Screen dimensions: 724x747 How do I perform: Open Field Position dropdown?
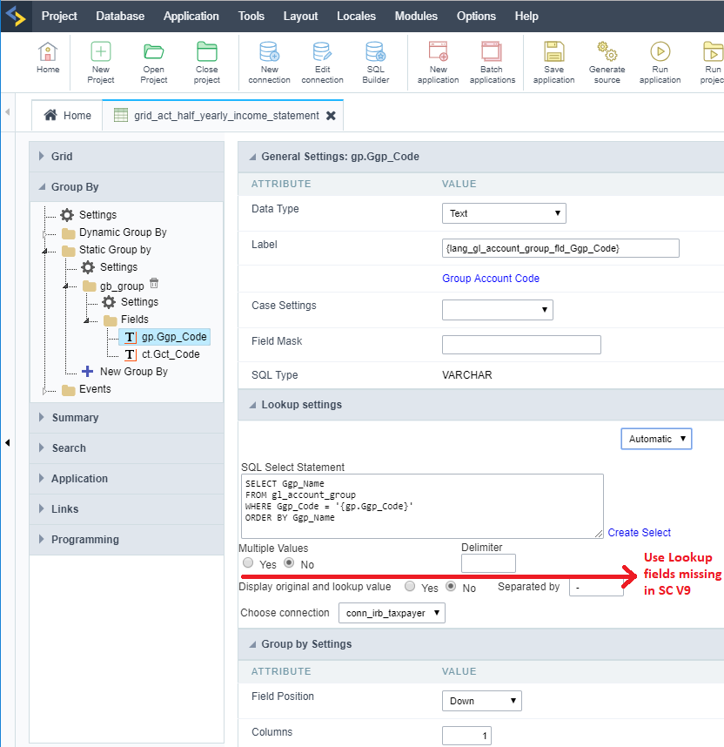point(481,701)
